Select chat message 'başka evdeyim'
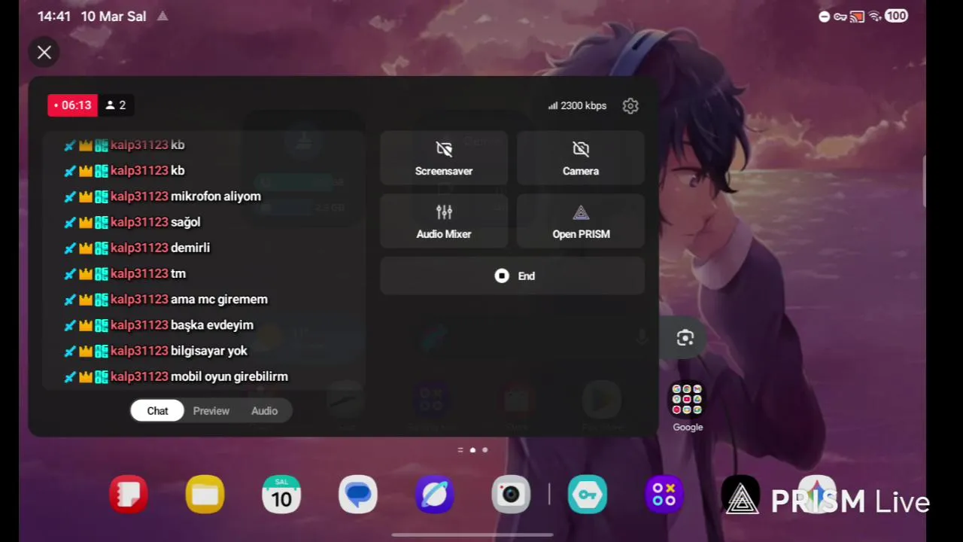The width and height of the screenshot is (963, 542). tap(212, 325)
